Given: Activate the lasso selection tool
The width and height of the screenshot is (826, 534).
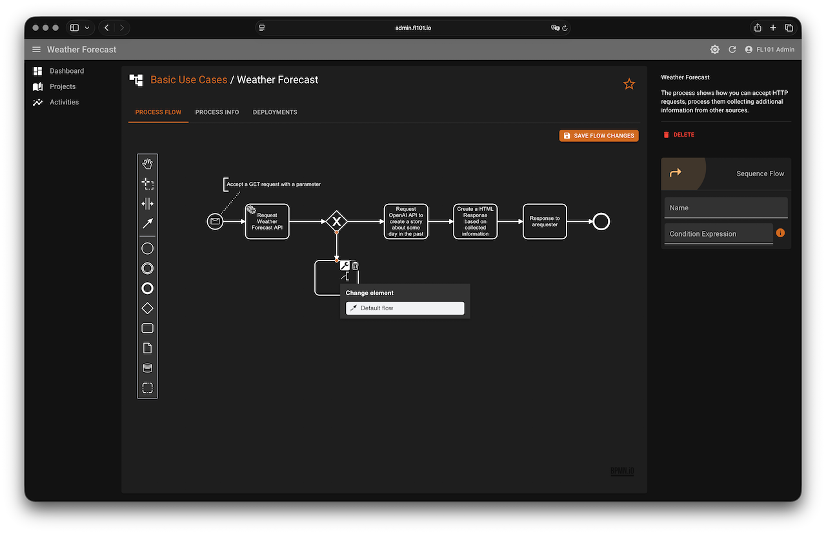Looking at the screenshot, I should (x=147, y=184).
